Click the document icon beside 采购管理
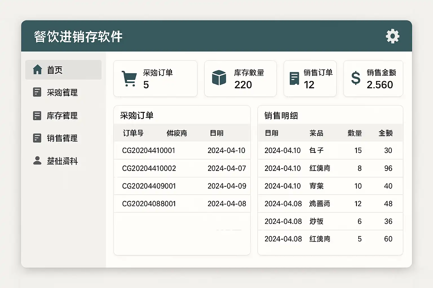Image resolution: width=433 pixels, height=288 pixels. (37, 92)
